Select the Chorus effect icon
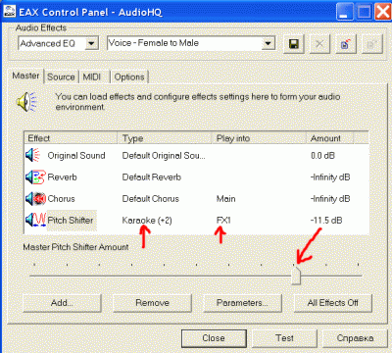Image resolution: width=392 pixels, height=353 pixels. 35,198
